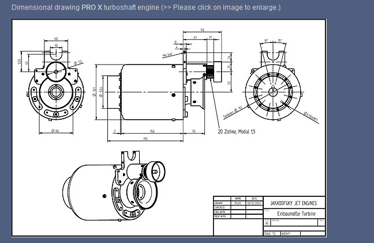Image resolution: width=374 pixels, height=243 pixels.
Task: Click the DRAWN row in title block
Action: point(219,203)
